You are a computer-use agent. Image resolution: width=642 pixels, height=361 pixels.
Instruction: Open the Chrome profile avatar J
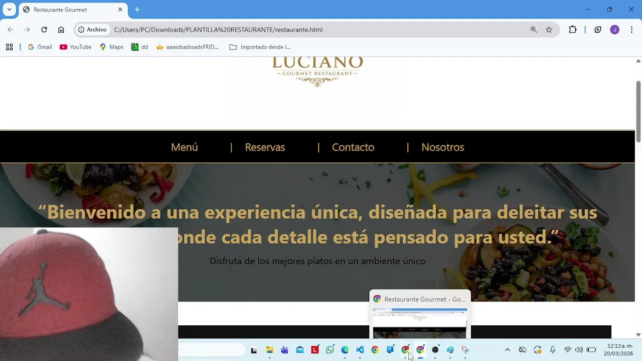tap(615, 30)
